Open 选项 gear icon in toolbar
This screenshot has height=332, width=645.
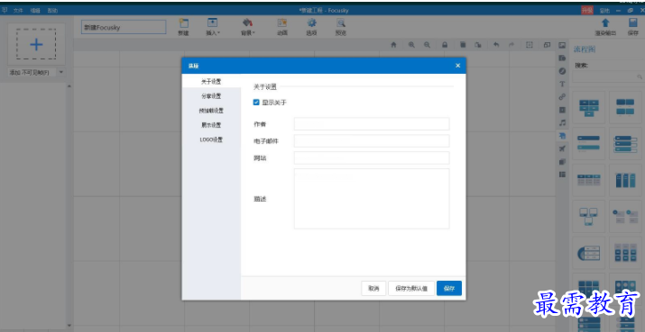pyautogui.click(x=311, y=27)
